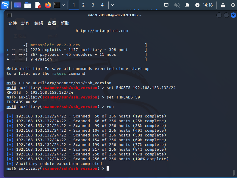The image size is (237, 178).
Task: Click 'use auxiliary/scanner/ssh/ssh_version' command
Action: click(67, 83)
